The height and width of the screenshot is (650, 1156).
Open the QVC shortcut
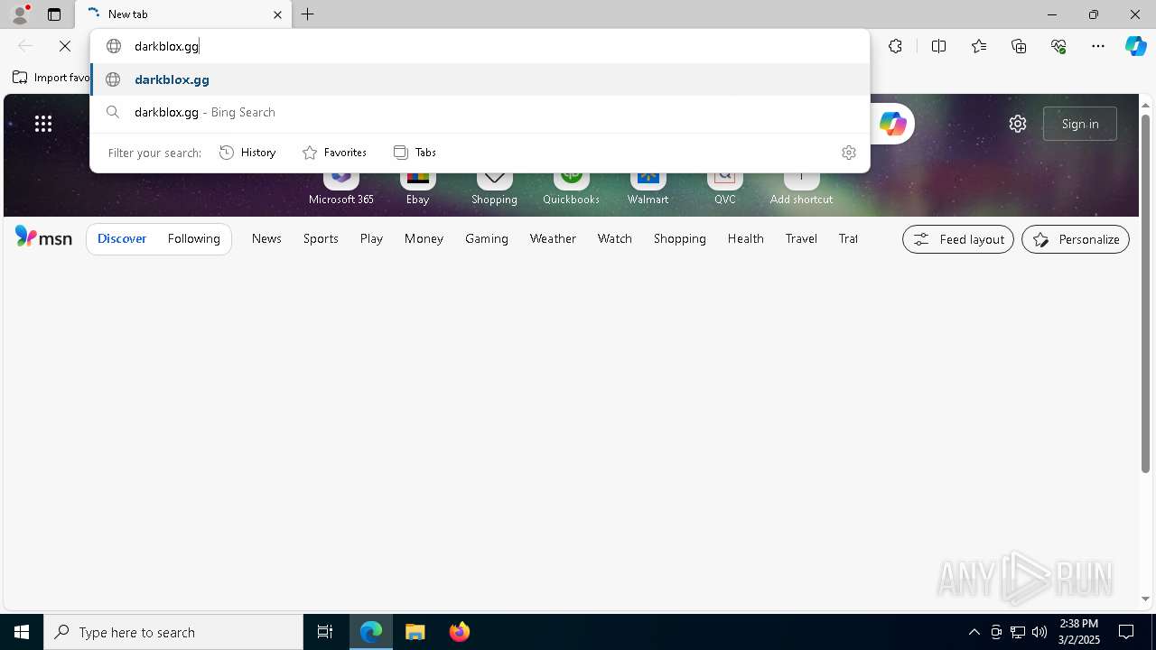724,189
